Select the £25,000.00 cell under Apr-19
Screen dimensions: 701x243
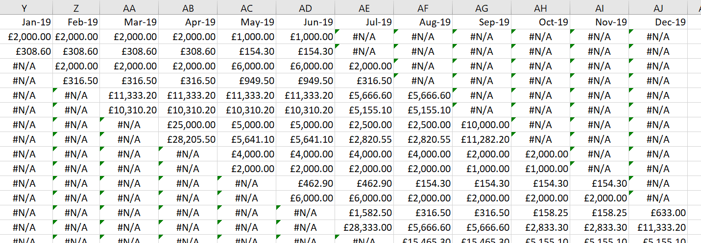[188, 125]
